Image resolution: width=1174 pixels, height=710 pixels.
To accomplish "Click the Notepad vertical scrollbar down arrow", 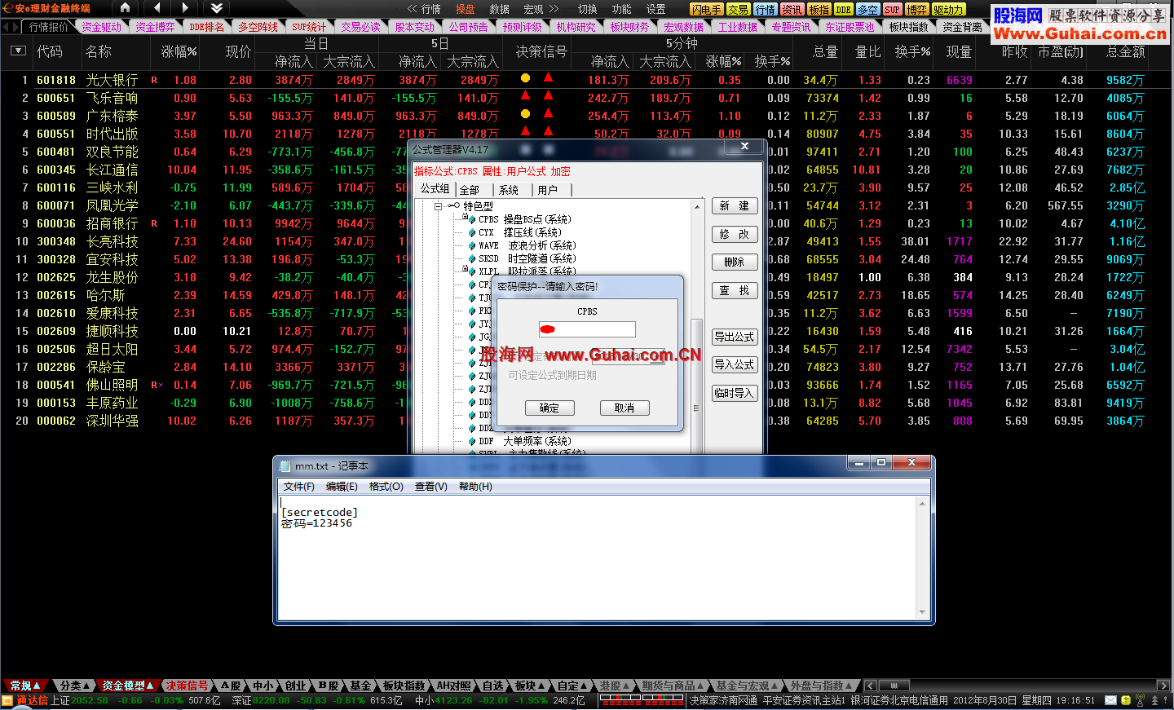I will click(922, 611).
